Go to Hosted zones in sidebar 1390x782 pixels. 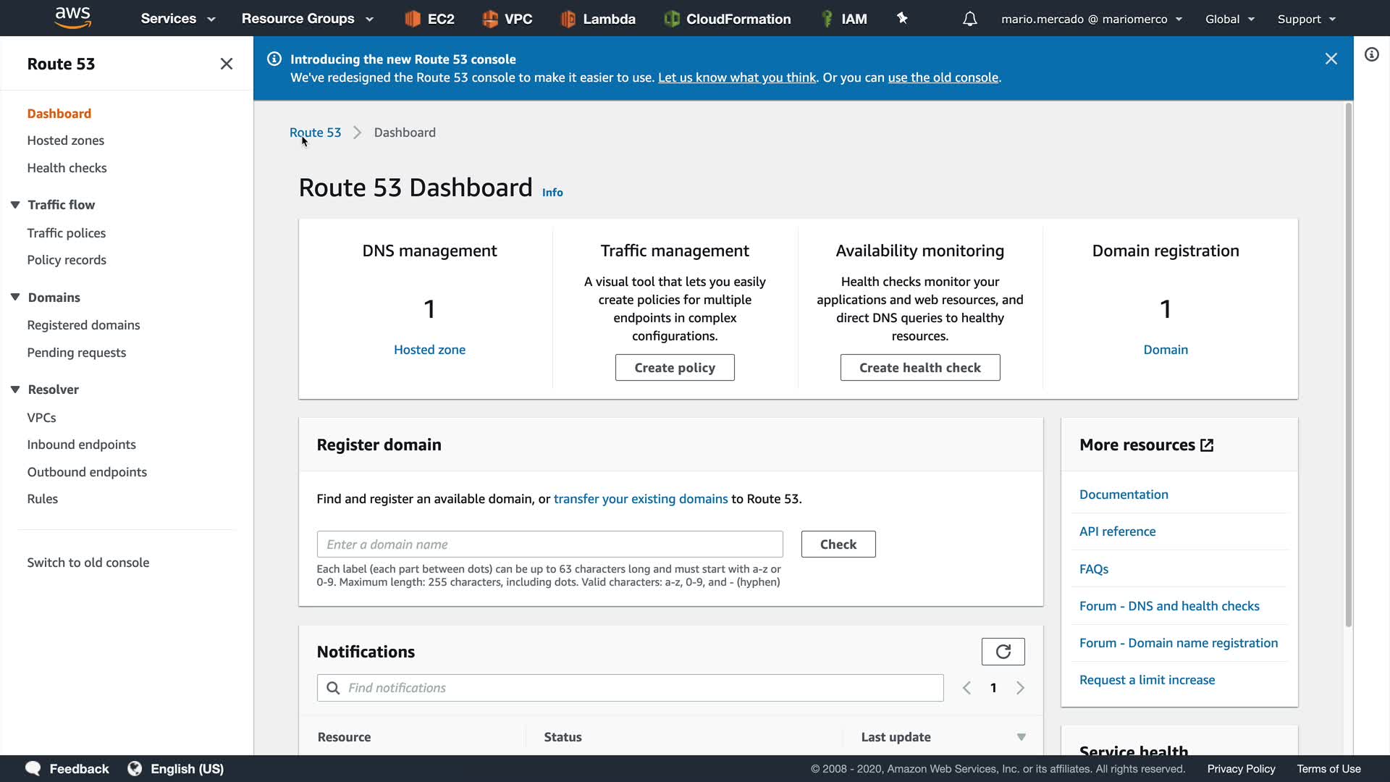[65, 140]
